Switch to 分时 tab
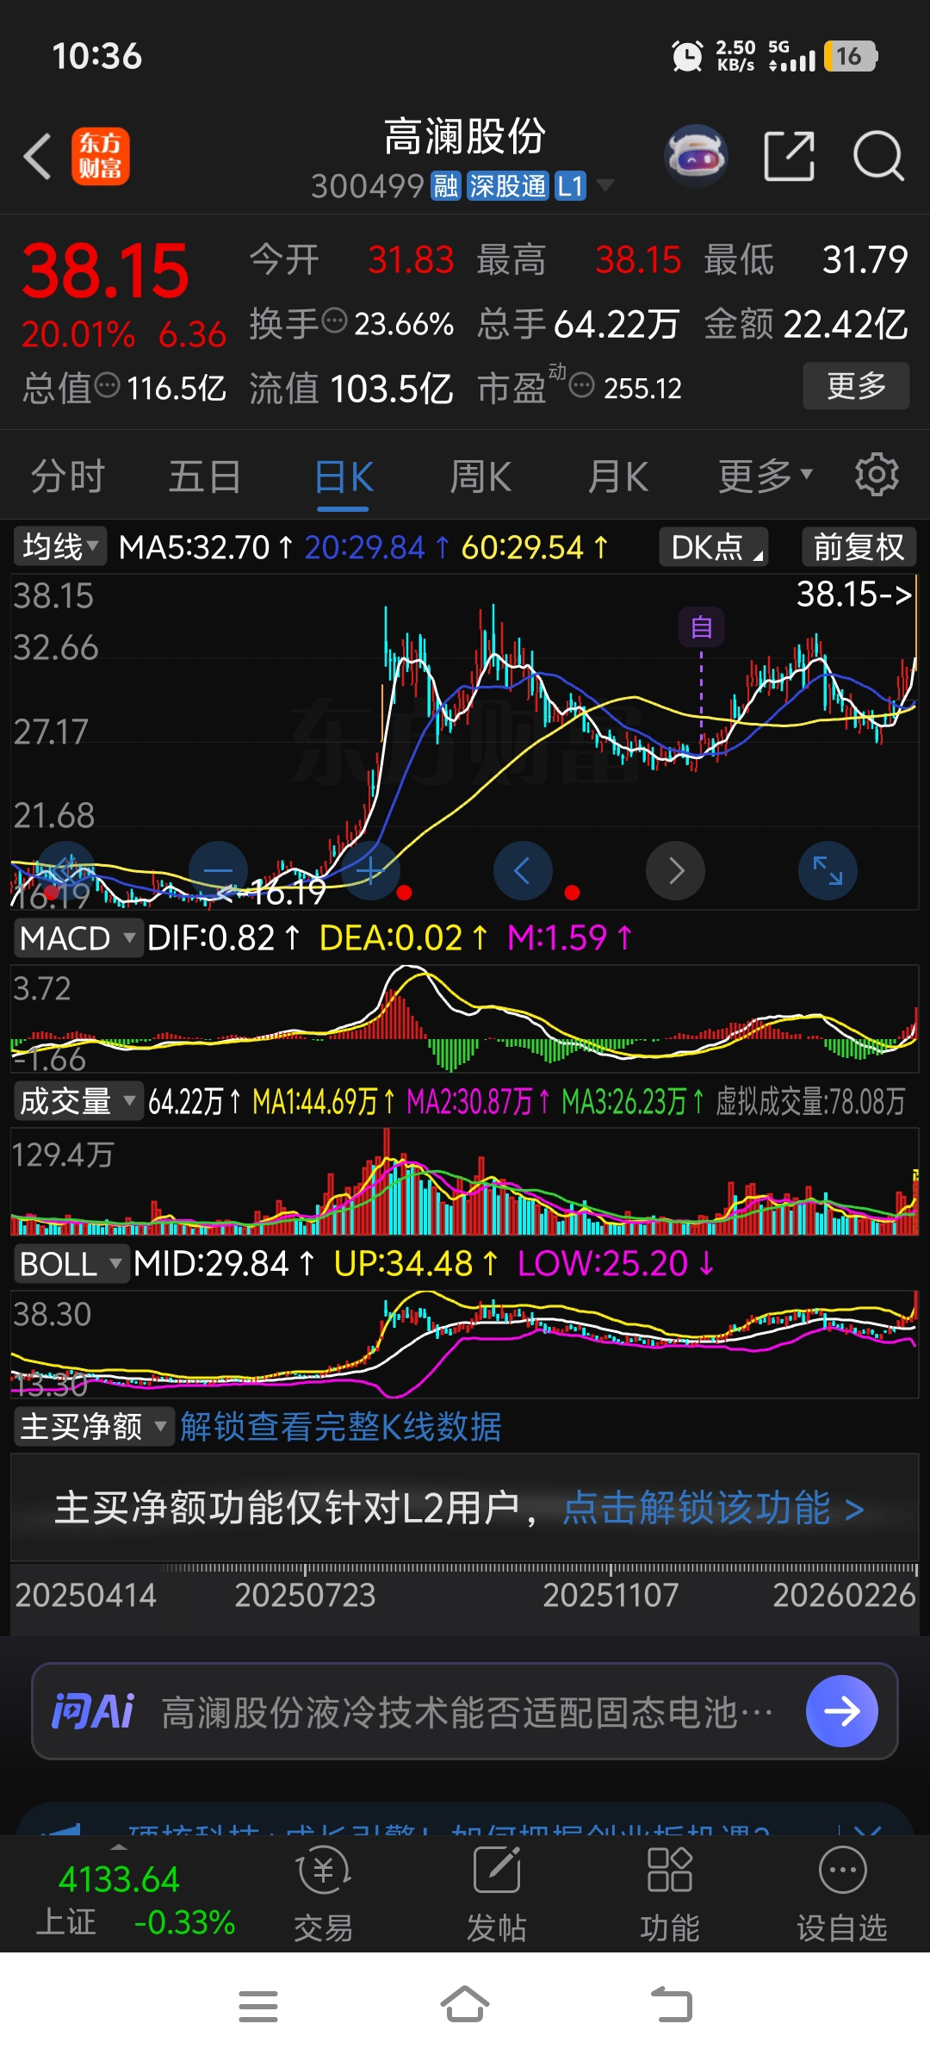The height and width of the screenshot is (2061, 930). [x=68, y=476]
